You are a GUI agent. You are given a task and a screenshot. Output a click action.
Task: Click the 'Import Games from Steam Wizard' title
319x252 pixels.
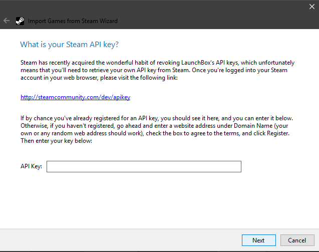pyautogui.click(x=73, y=21)
